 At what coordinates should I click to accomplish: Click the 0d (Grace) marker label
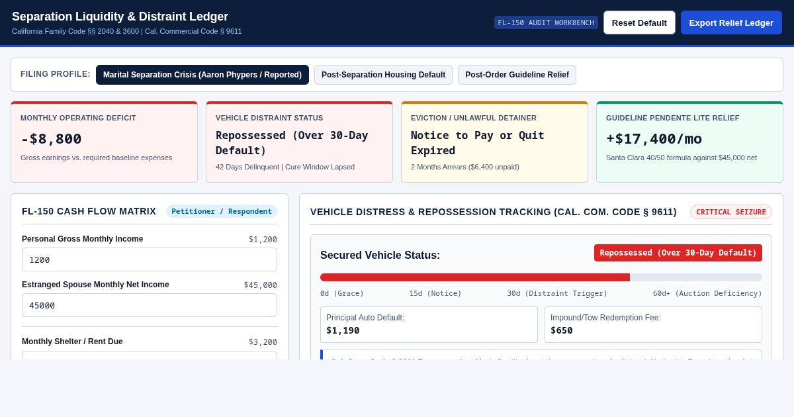342,294
